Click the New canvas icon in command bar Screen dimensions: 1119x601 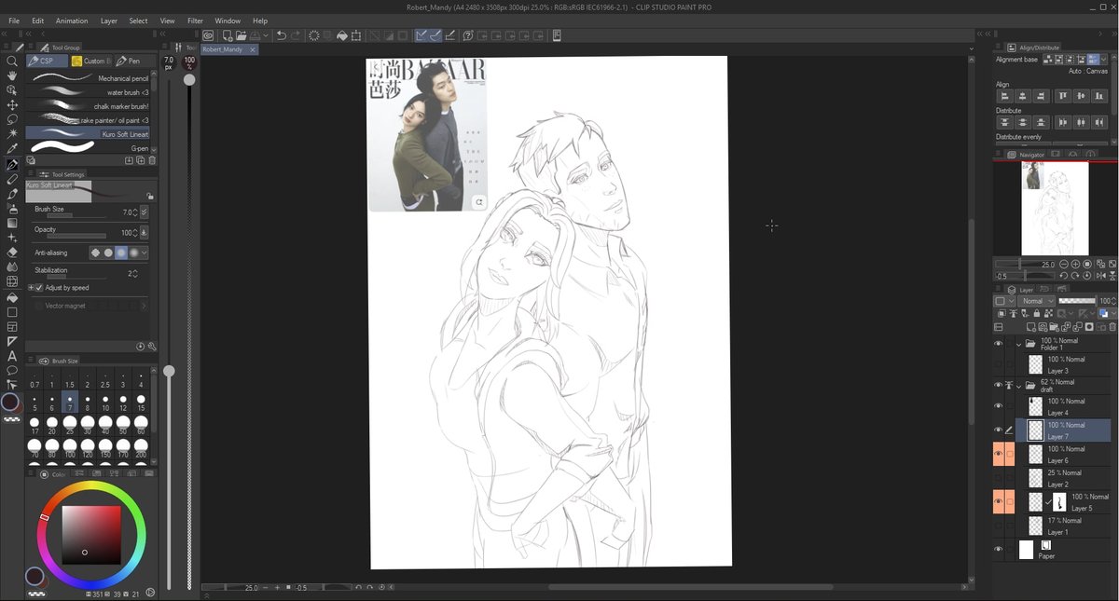pyautogui.click(x=228, y=35)
